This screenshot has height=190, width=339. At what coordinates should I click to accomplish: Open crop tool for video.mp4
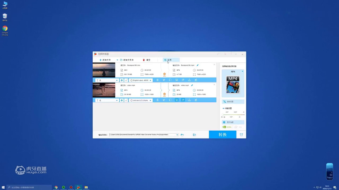tap(177, 100)
